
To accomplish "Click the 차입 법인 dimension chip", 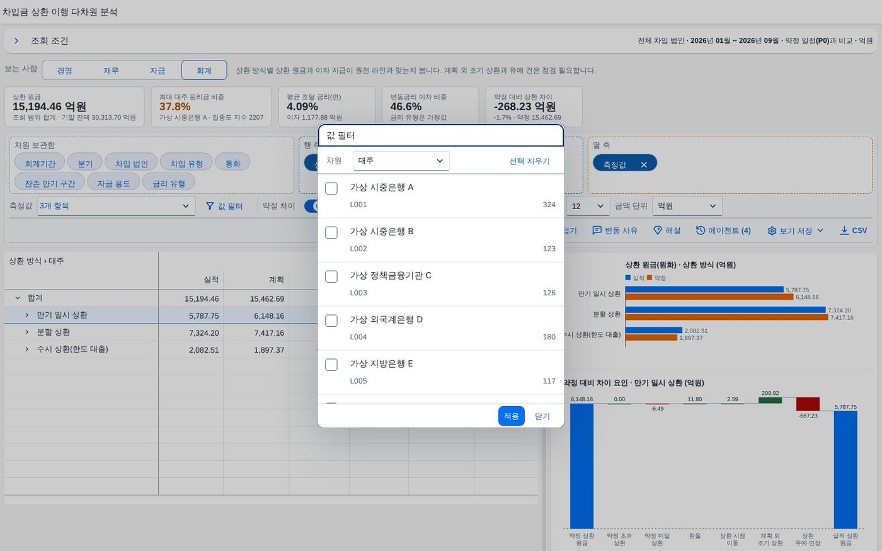I will tap(131, 163).
